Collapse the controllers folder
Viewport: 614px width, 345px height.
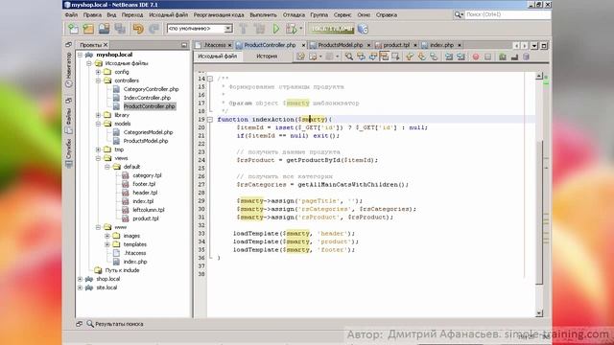[98, 80]
